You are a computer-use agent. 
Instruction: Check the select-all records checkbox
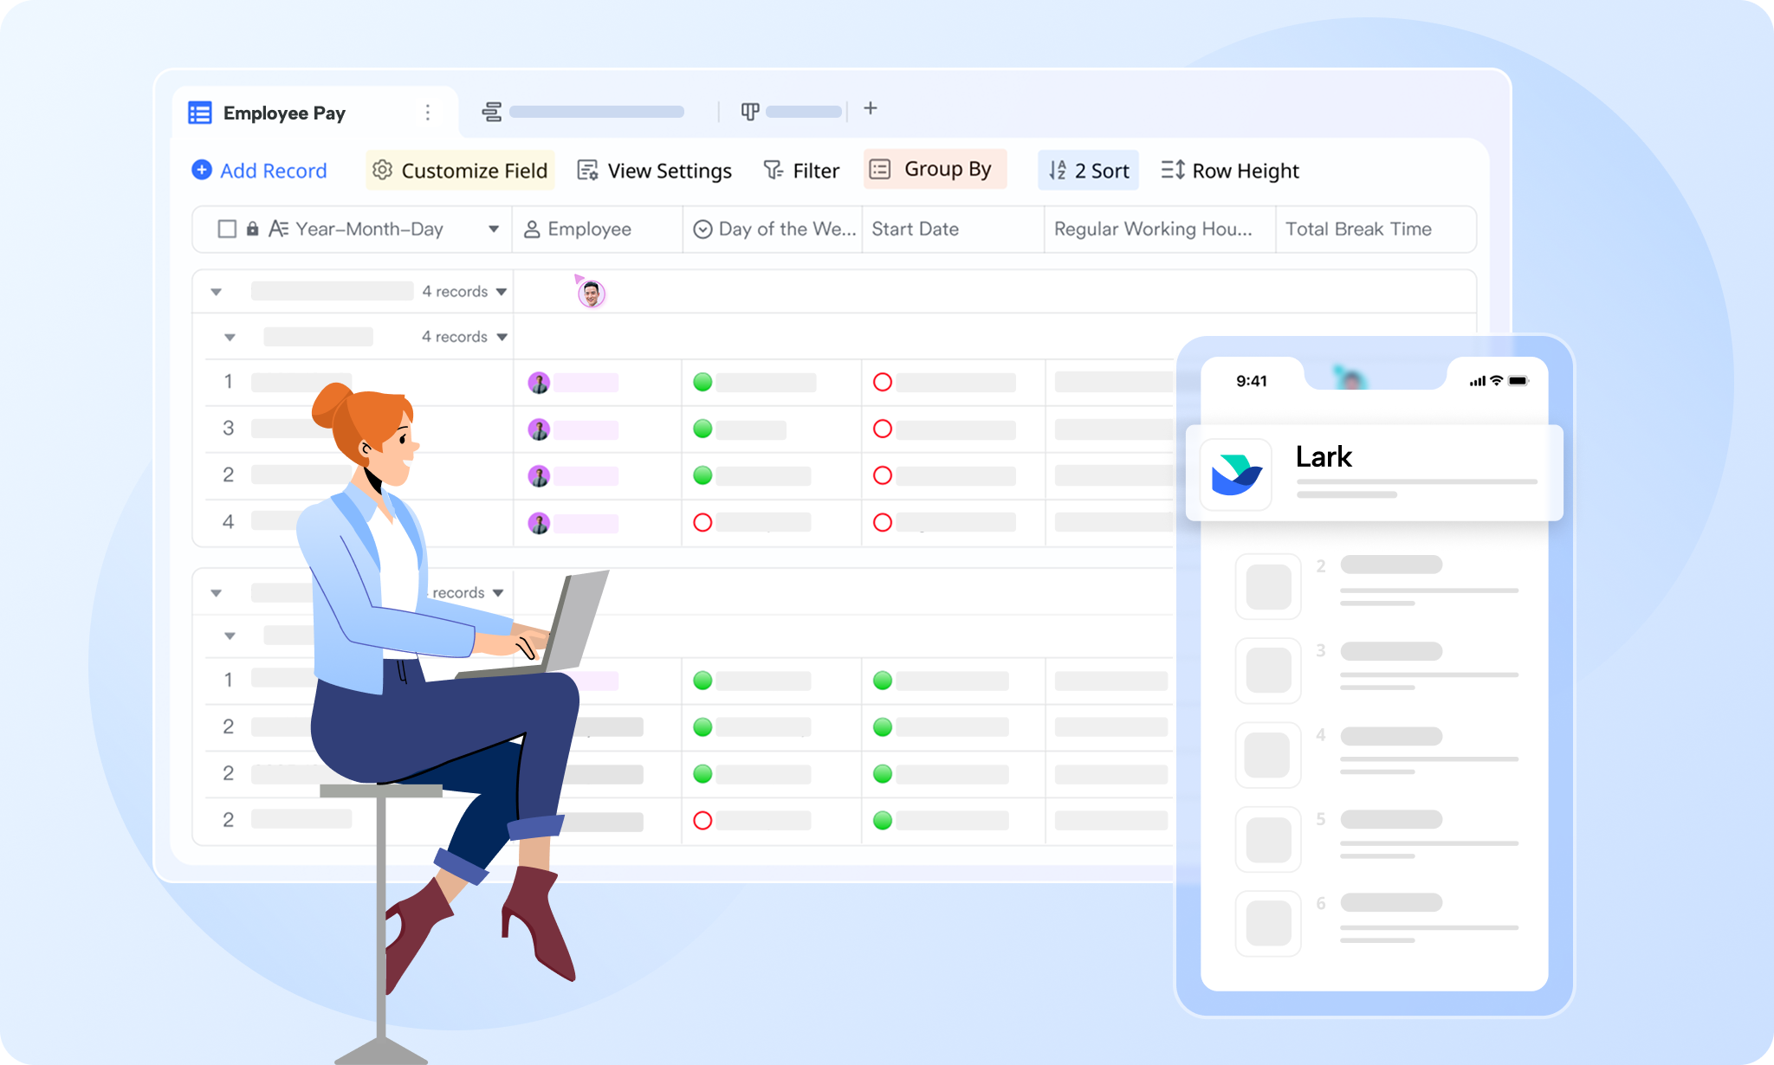[x=227, y=229]
